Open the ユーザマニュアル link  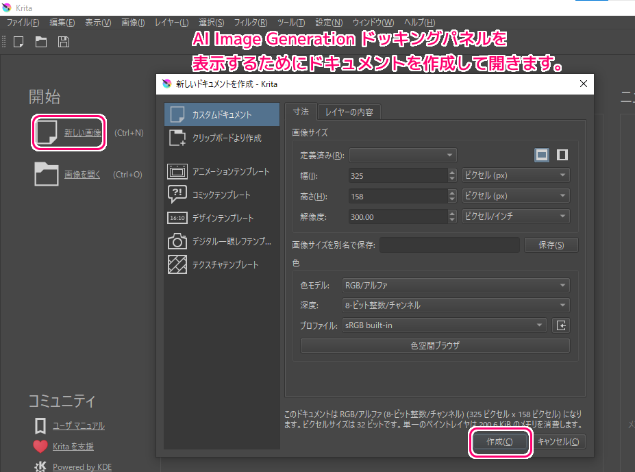tap(79, 426)
